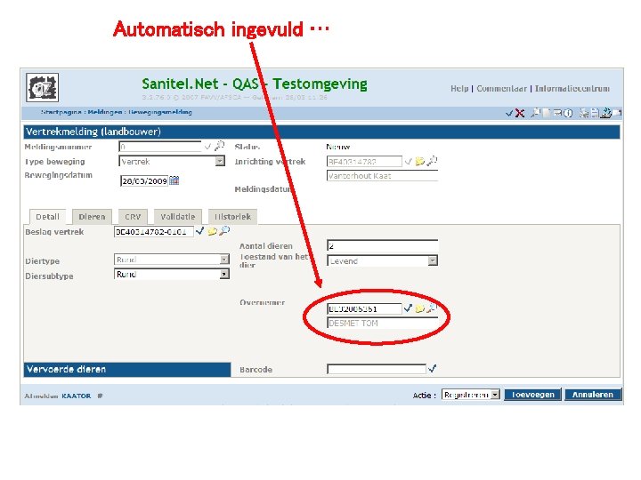Click the Vervoerde dieren section header

click(127, 370)
